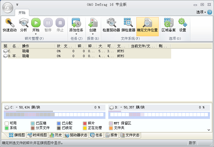This screenshot has width=214, height=147.
Task: Click the 可用 free white legend swatch
Action: point(7,124)
